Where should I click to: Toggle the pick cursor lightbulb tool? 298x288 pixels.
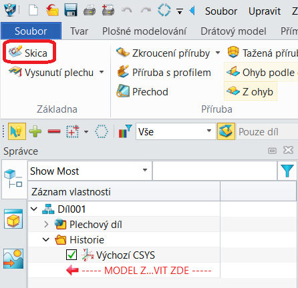pyautogui.click(x=17, y=131)
